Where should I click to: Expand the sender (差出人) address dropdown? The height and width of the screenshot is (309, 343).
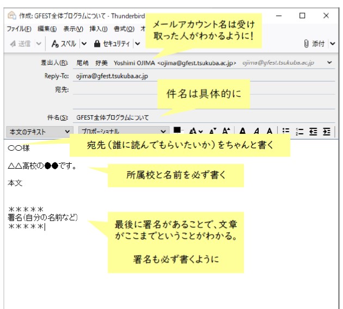pos(330,63)
